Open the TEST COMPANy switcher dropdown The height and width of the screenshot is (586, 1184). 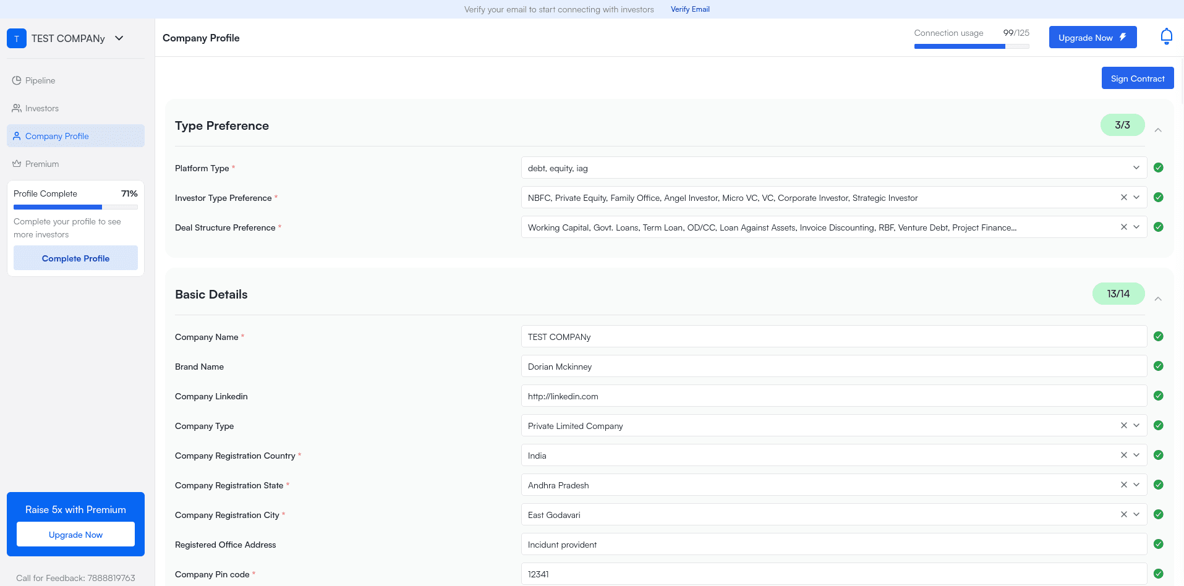(x=119, y=38)
